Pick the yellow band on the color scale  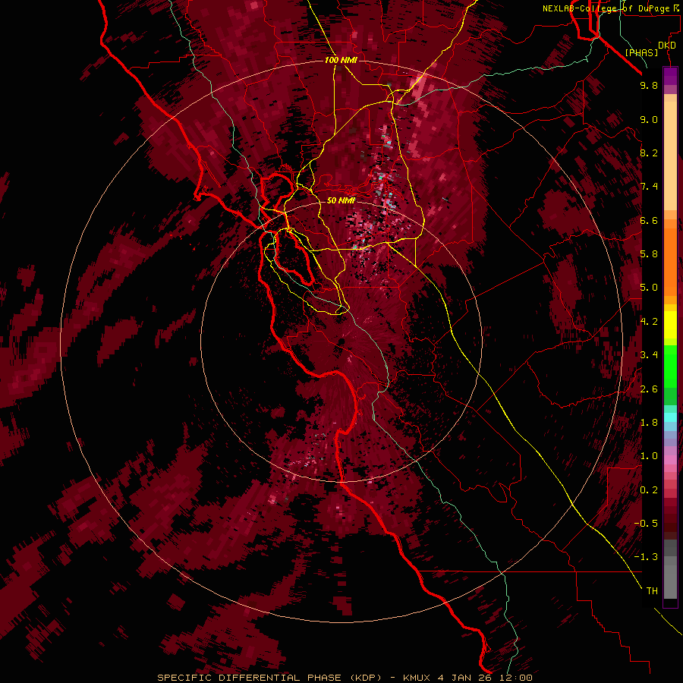pos(670,325)
